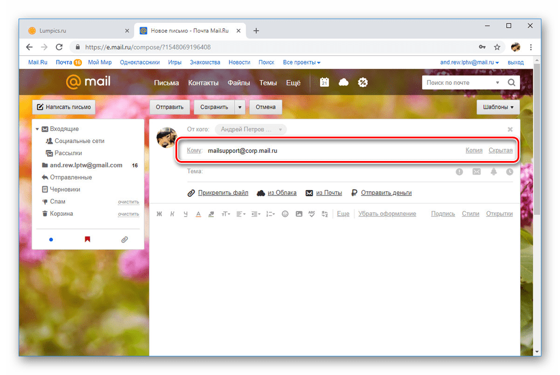Open Mail.ru Calendar from the header icon
Image resolution: width=560 pixels, height=375 pixels.
pos(324,82)
